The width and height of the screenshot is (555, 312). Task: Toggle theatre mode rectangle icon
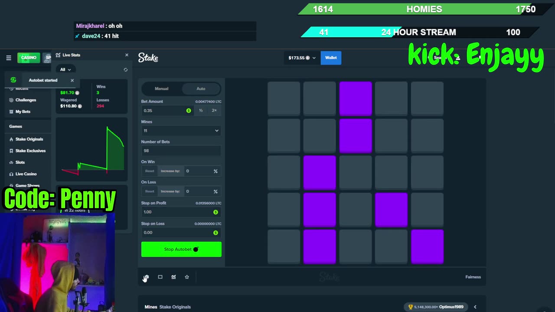[x=160, y=277]
